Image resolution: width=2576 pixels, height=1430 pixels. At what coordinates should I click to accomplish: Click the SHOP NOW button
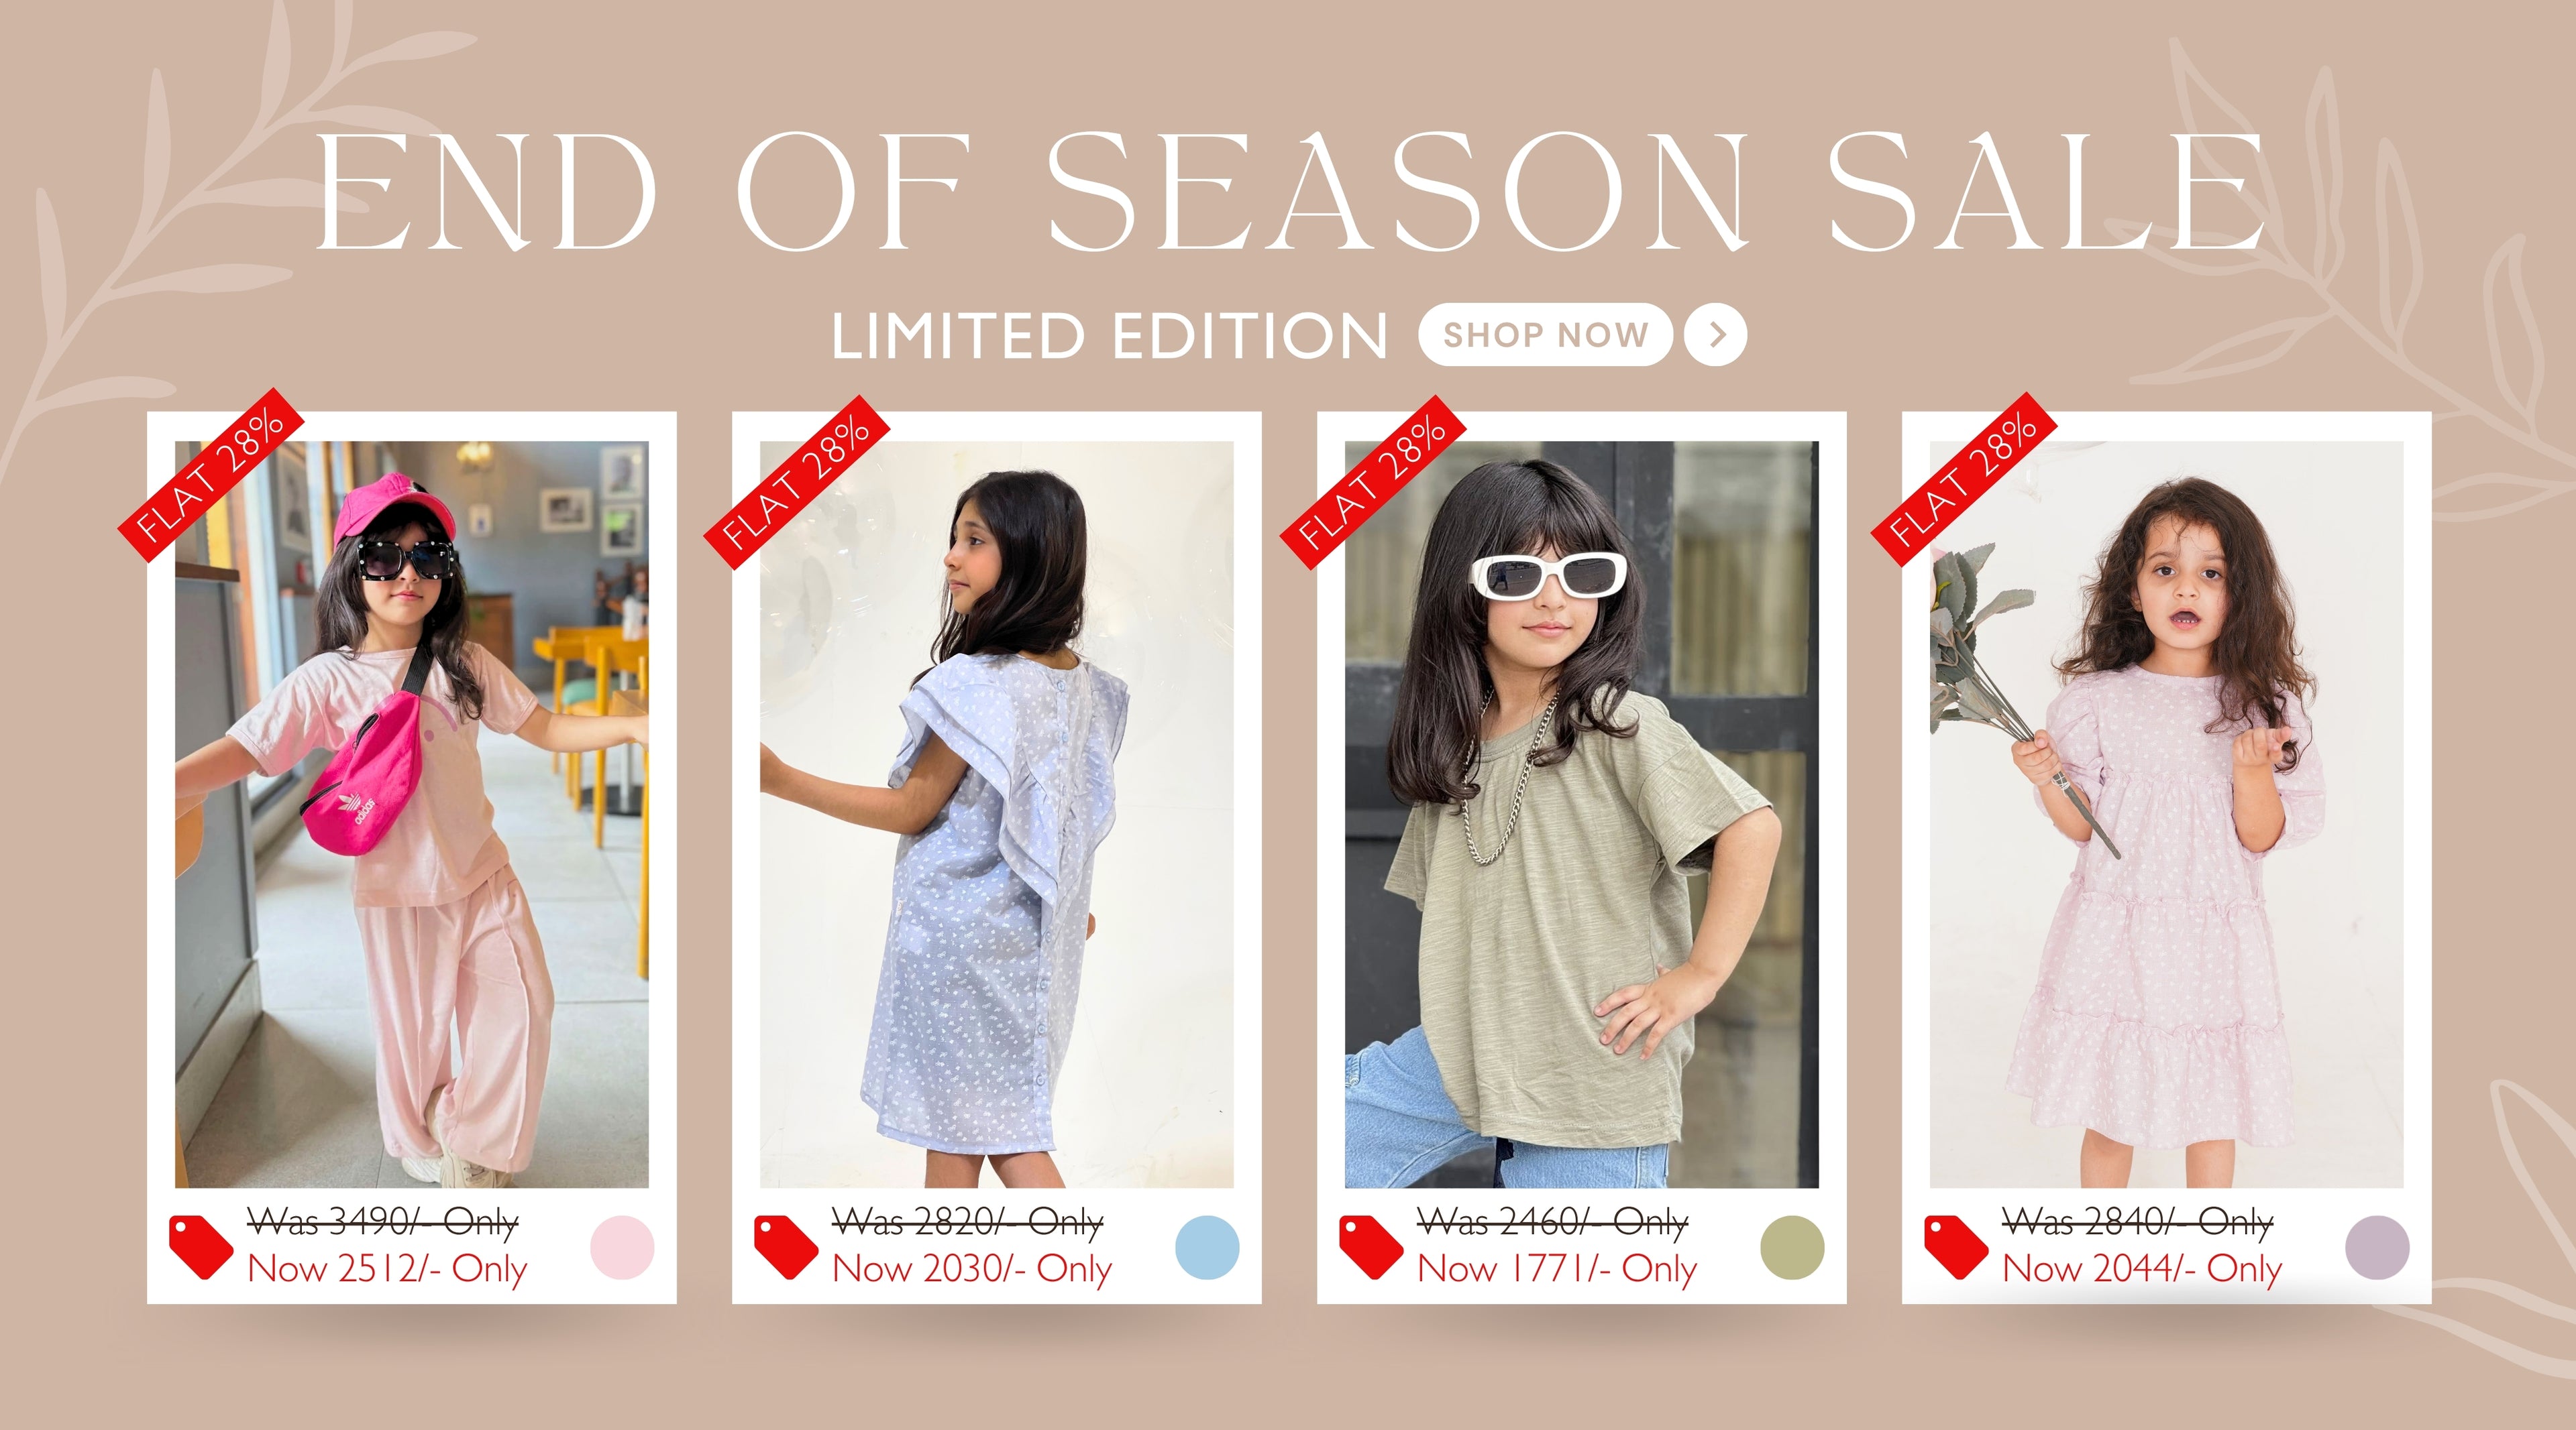tap(1545, 335)
